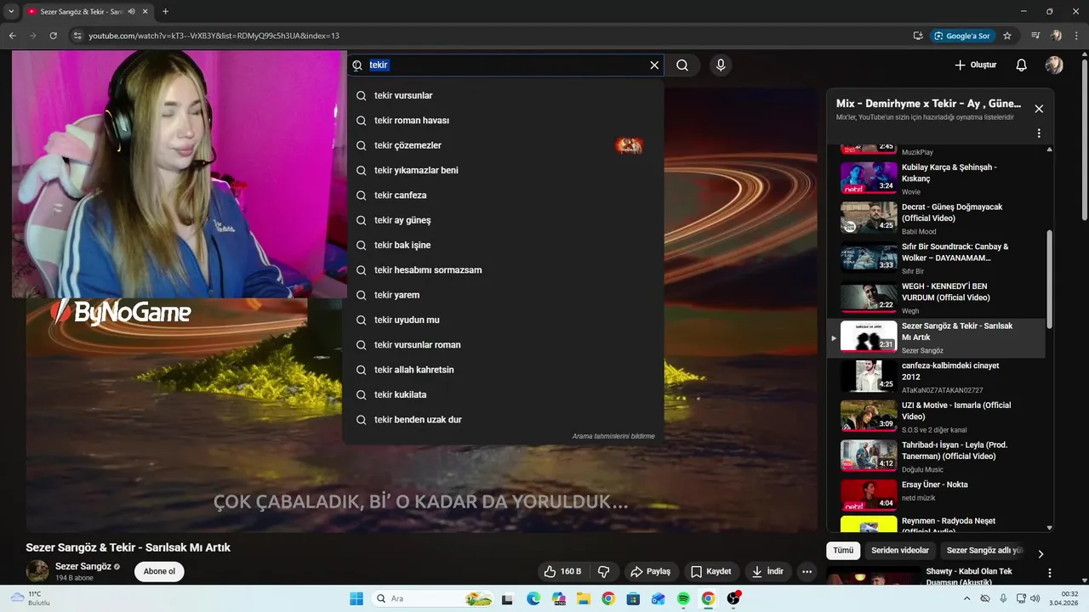The image size is (1089, 612).
Task: Close the Mix playlist panel
Action: [1039, 109]
